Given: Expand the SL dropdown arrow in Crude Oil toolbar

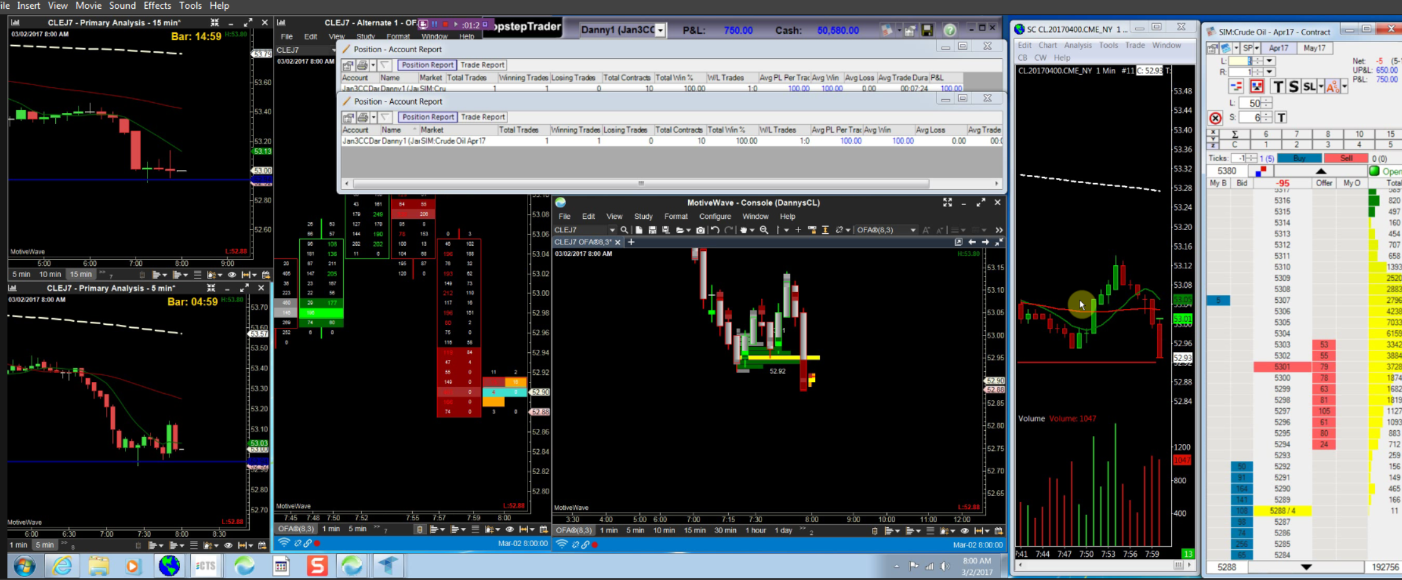Looking at the screenshot, I should pos(1320,87).
